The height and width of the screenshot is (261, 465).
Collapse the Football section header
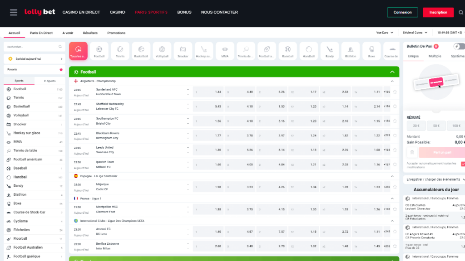pyautogui.click(x=392, y=72)
